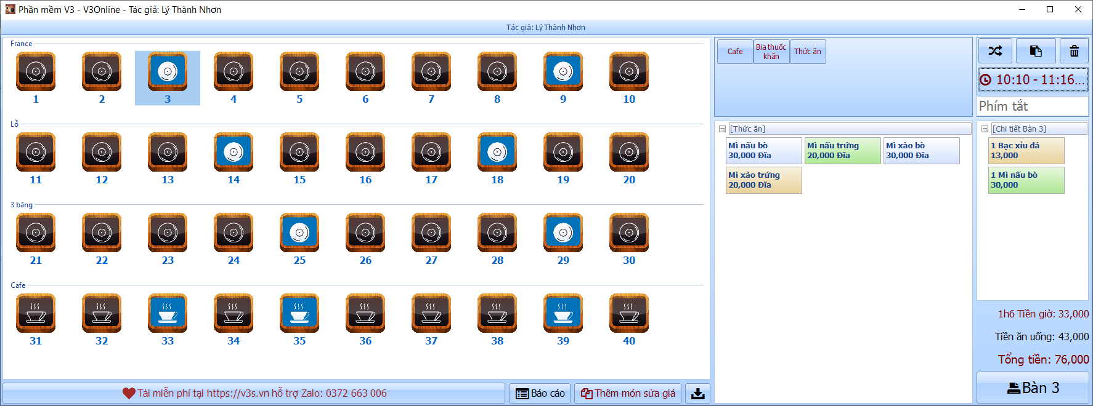Open active billiard table 9
1093x406 pixels.
pos(563,78)
